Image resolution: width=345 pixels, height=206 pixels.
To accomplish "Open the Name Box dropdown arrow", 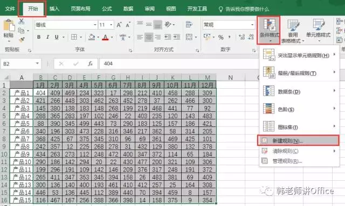I will tap(37, 63).
